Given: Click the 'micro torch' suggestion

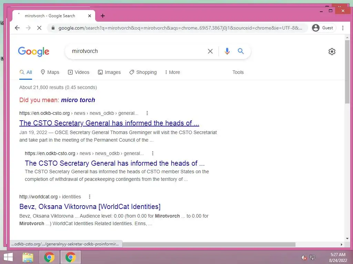Looking at the screenshot, I should point(78,100).
